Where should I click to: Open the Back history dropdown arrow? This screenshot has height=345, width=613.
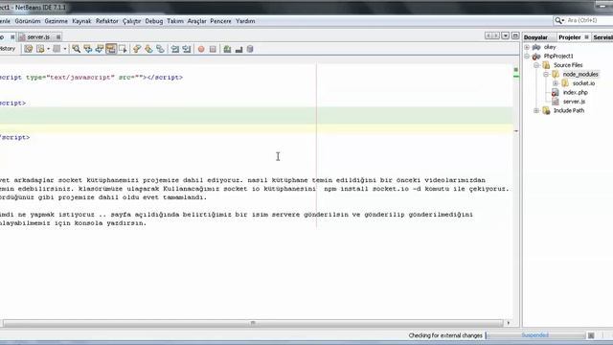[48, 49]
